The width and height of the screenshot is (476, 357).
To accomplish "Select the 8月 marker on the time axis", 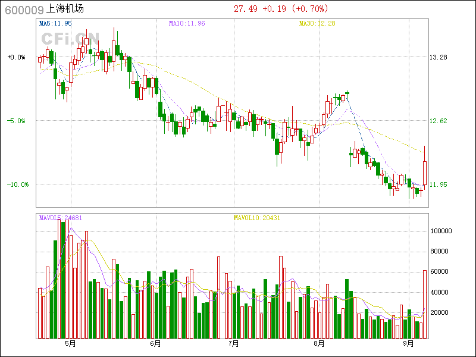I will point(319,343).
